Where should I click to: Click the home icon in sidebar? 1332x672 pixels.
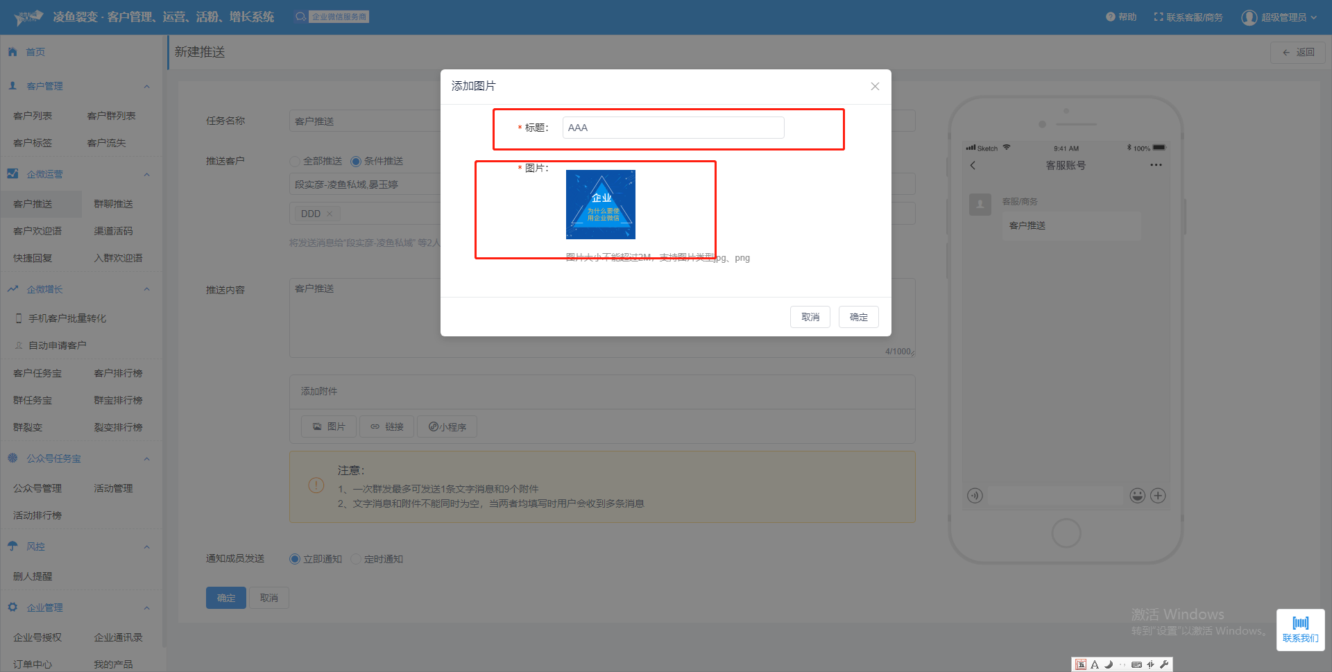pos(12,52)
